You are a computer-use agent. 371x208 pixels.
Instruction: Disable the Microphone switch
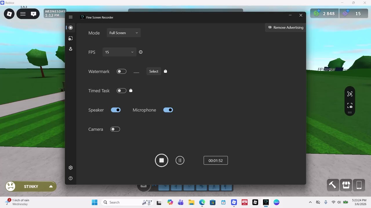point(168,110)
